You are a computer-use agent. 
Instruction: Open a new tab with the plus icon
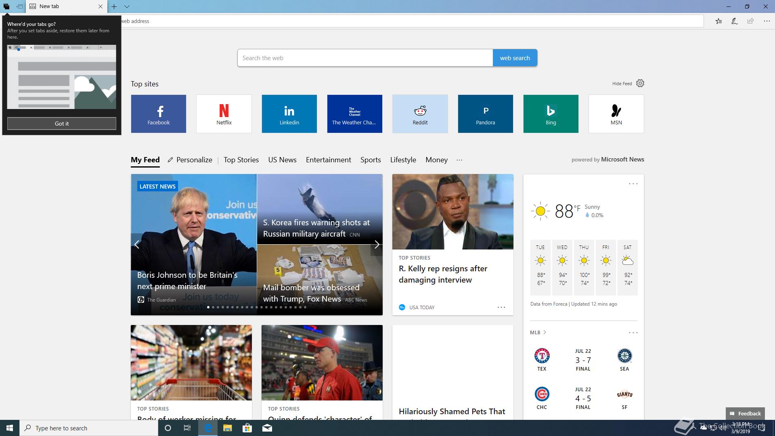tap(114, 6)
